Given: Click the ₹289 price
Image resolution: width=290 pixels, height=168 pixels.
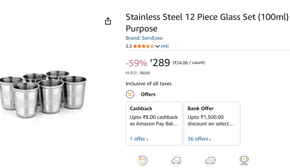Looking at the screenshot, I should coord(161,63).
